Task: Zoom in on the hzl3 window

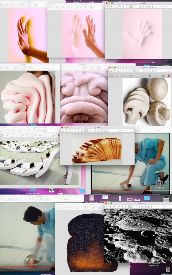Action: click(x=120, y=6)
